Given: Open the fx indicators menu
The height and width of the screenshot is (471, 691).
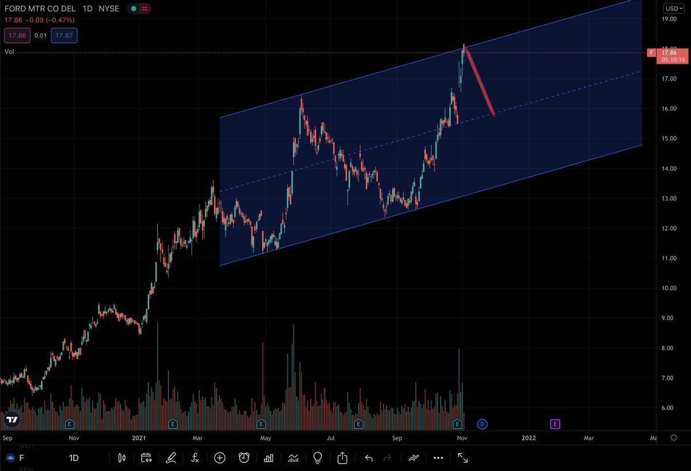Looking at the screenshot, I should (x=195, y=458).
